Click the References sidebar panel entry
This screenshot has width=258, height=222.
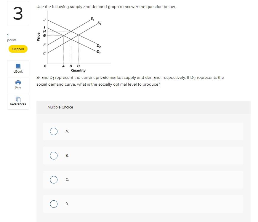click(18, 101)
